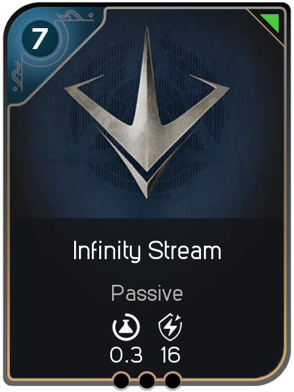The image size is (294, 392).
Task: Toggle the middle upgrade slot dot
Action: pos(147,381)
